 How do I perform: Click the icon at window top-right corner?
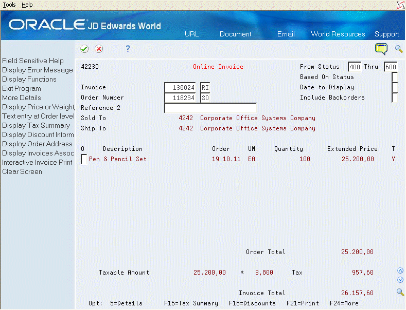(x=401, y=5)
